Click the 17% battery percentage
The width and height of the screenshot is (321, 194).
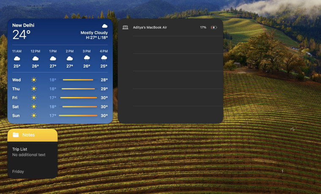point(203,27)
